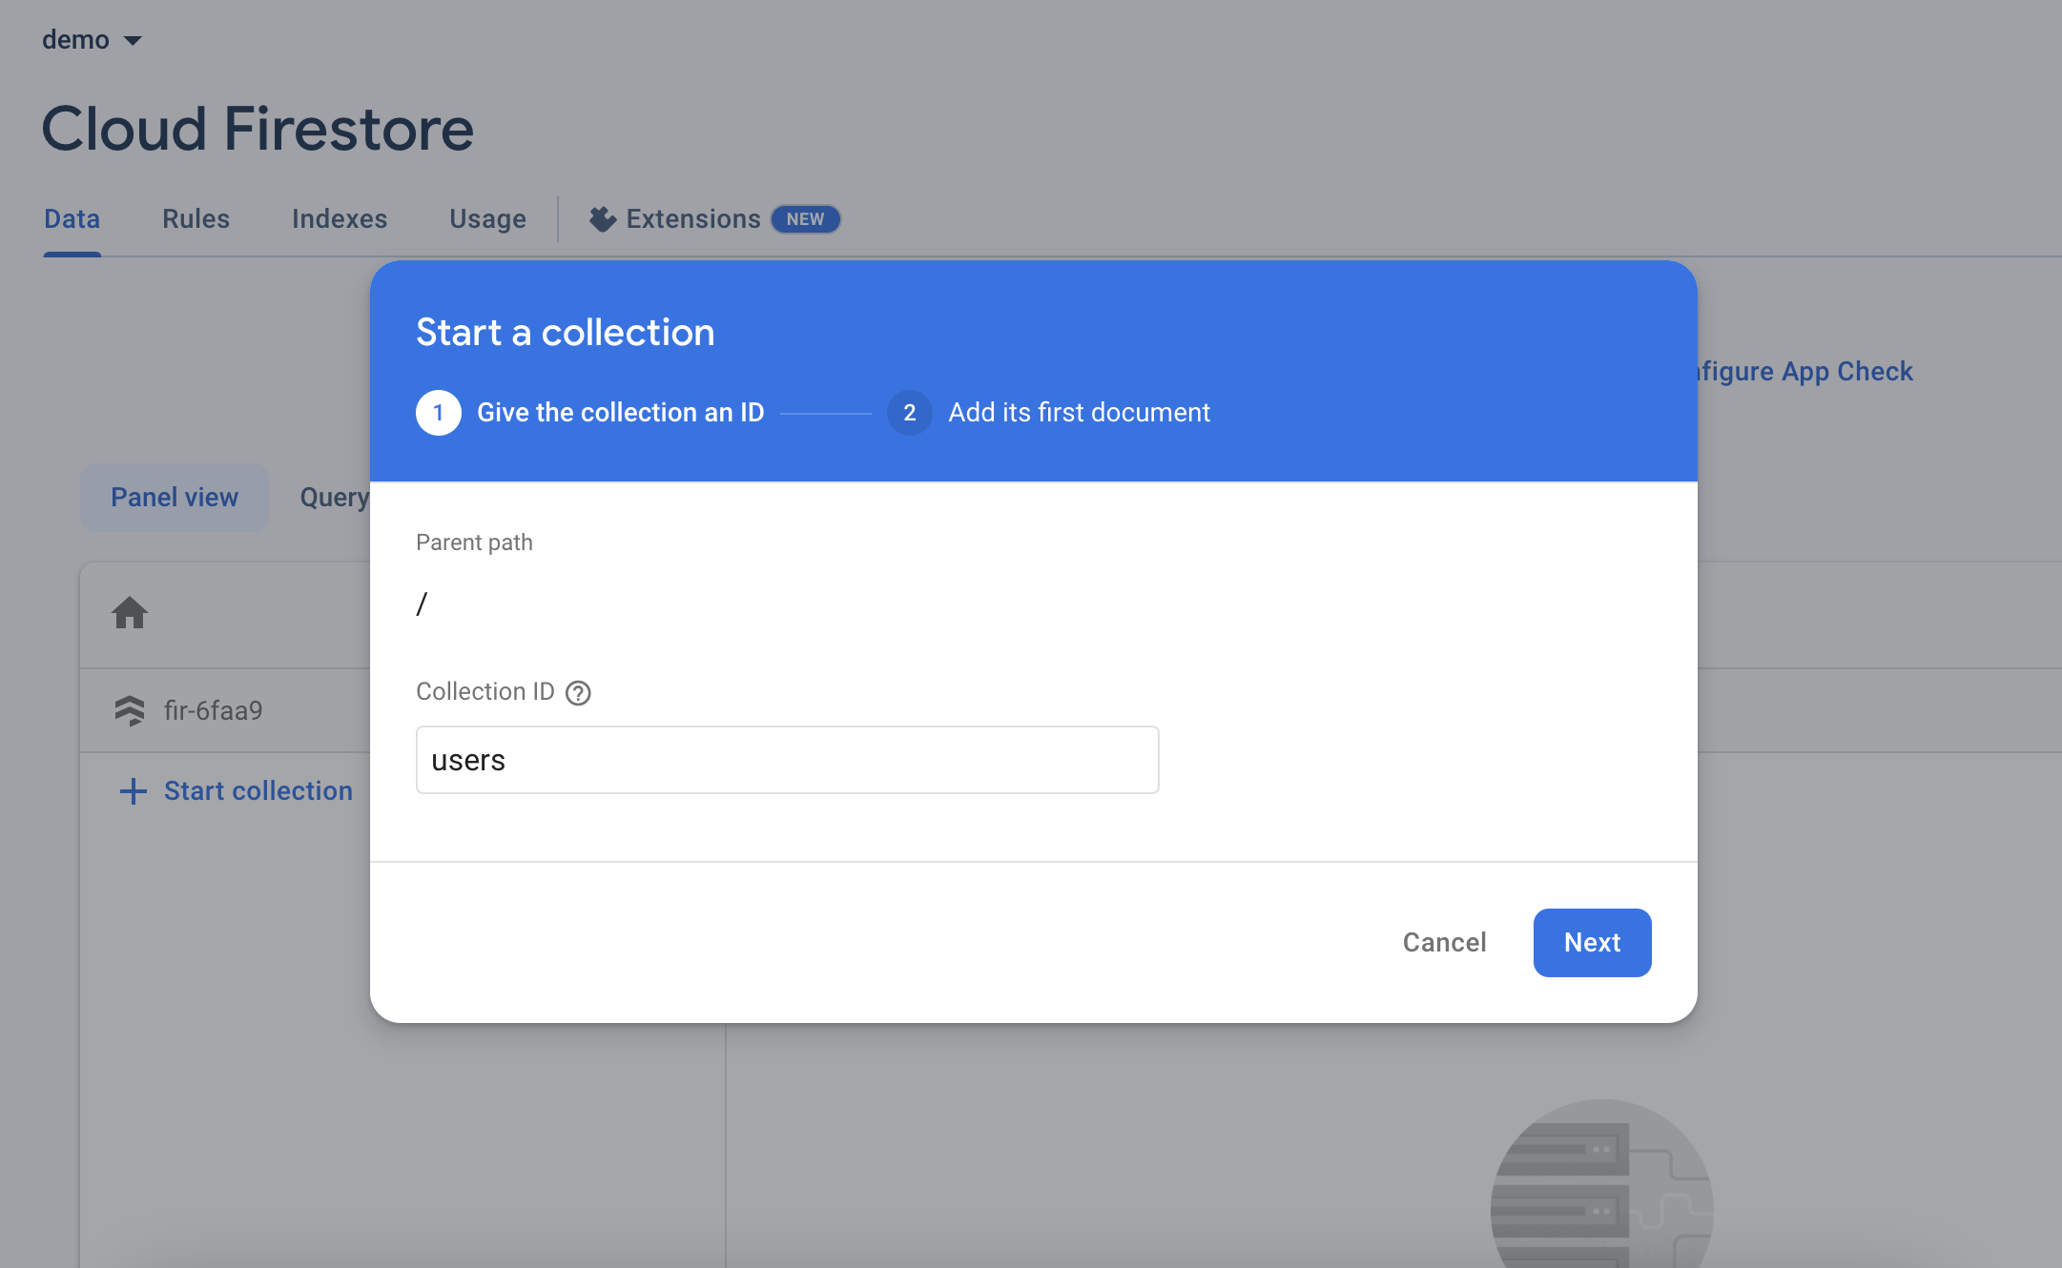Click the Collection ID help question mark
The height and width of the screenshot is (1268, 2062).
tap(578, 693)
